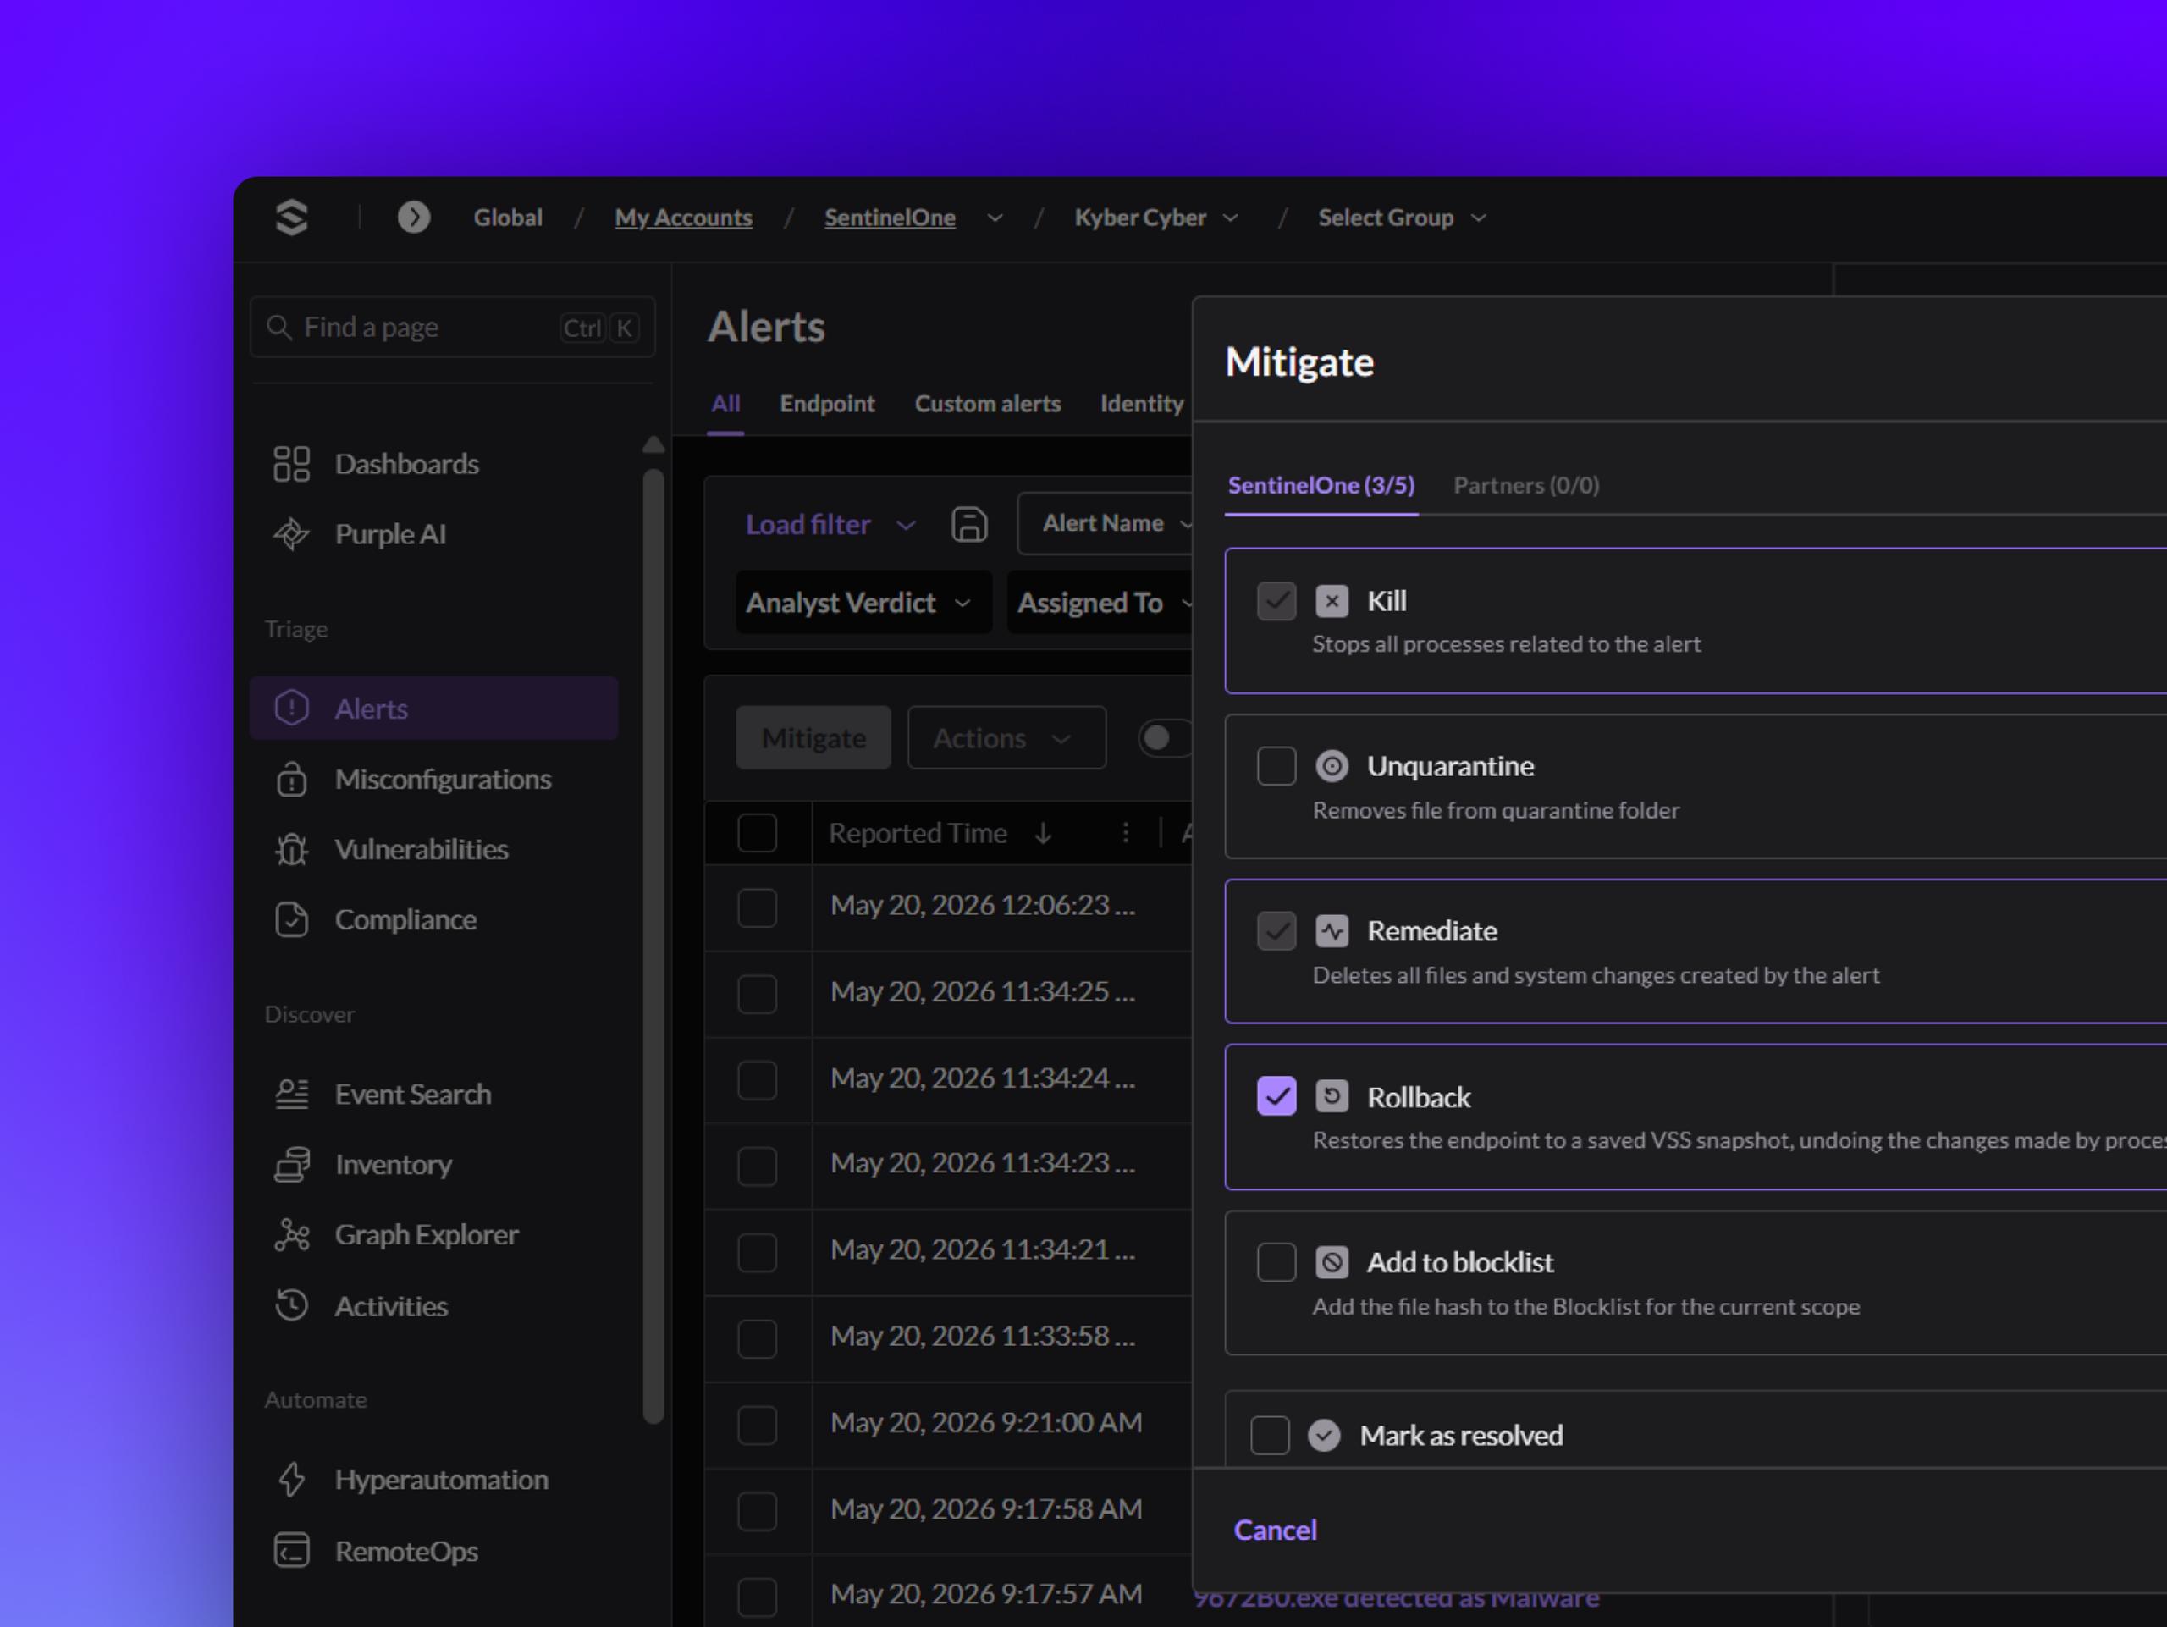
Task: Click inside the Find a page search box
Action: (453, 327)
